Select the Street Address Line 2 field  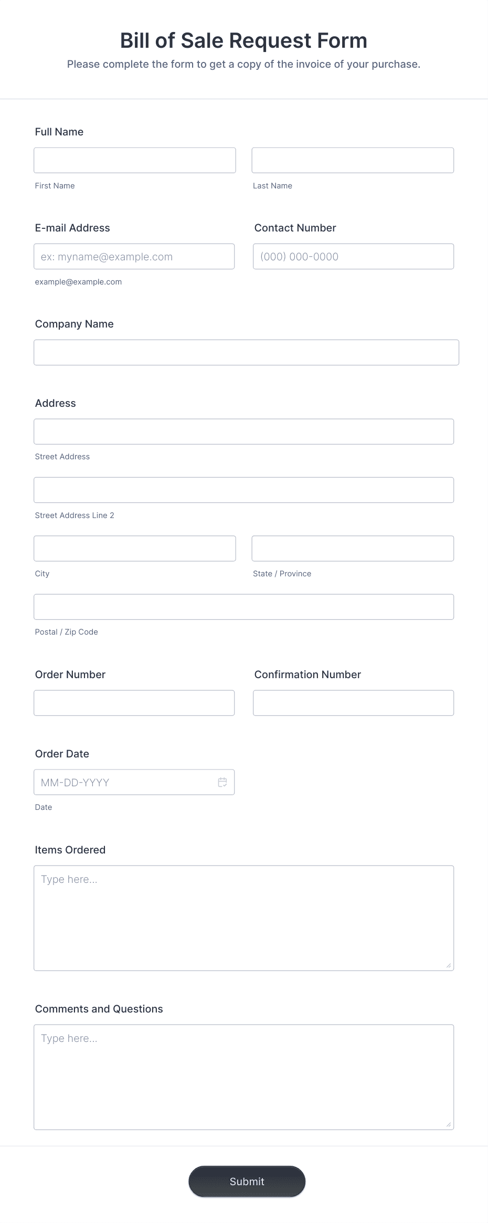(244, 490)
